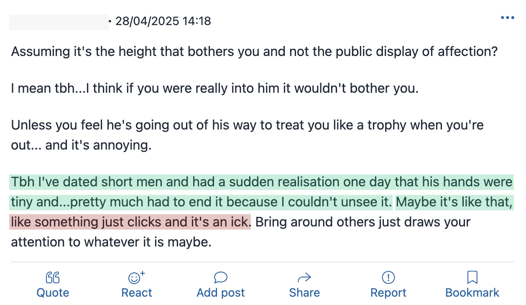Open the three-dot post options menu
Image resolution: width=526 pixels, height=305 pixels.
(x=507, y=18)
